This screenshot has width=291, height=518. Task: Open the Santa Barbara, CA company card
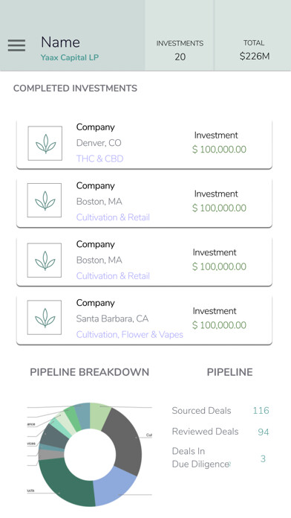pos(144,320)
